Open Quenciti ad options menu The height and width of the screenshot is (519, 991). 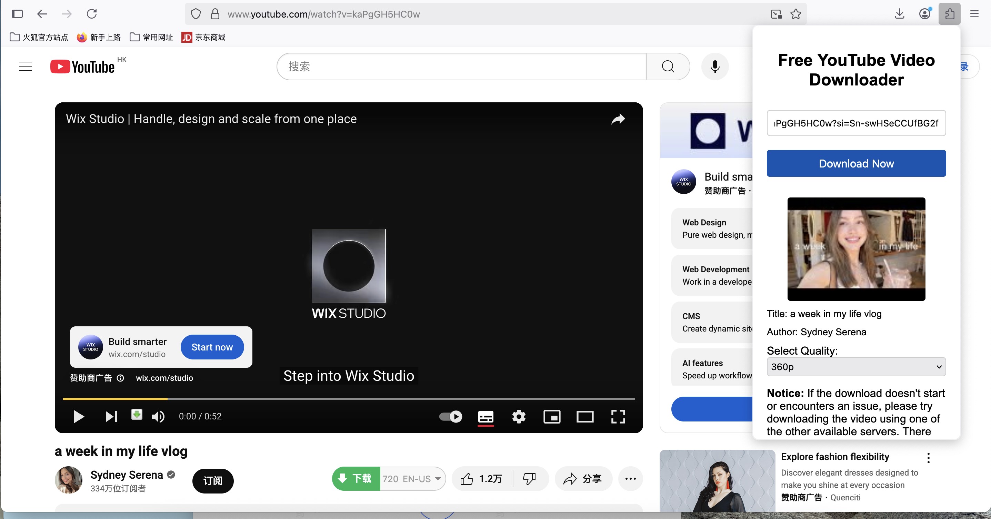click(928, 458)
